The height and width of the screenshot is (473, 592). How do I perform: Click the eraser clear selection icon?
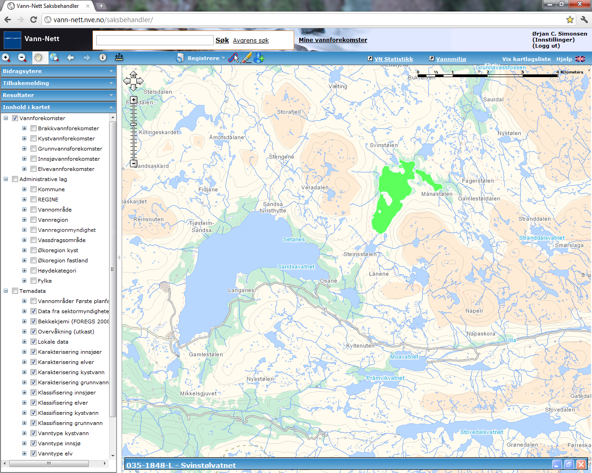[247, 58]
